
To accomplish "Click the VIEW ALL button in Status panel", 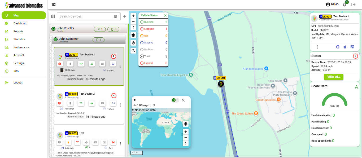I will [333, 77].
